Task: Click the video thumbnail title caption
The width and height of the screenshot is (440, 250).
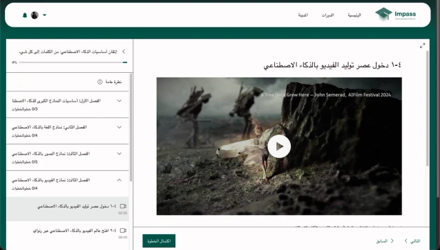Action: (325, 95)
